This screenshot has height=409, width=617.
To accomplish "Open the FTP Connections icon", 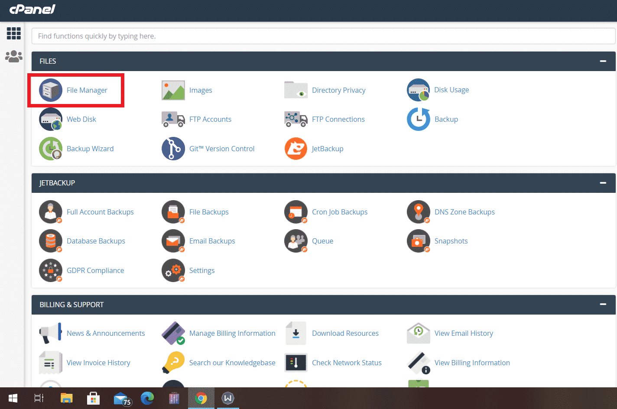I will 296,119.
